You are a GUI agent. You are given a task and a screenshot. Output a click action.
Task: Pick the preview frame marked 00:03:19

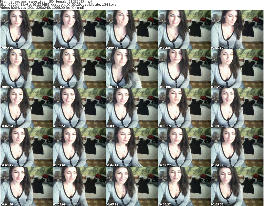pyautogui.click(x=184, y=108)
